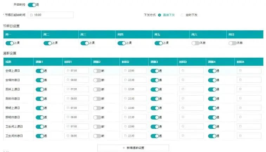Enable the 周六 休息 switch
The width and height of the screenshot is (266, 152).
point(196,43)
